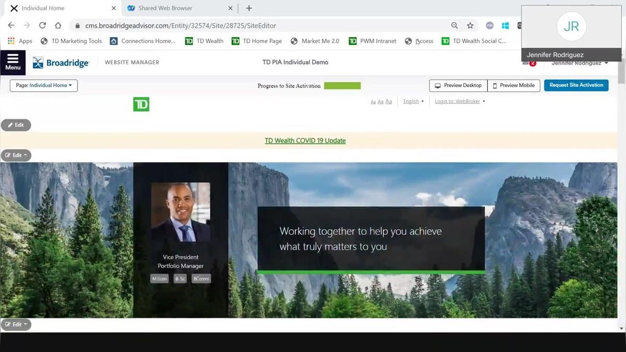Open the Access bookmark

click(x=419, y=41)
